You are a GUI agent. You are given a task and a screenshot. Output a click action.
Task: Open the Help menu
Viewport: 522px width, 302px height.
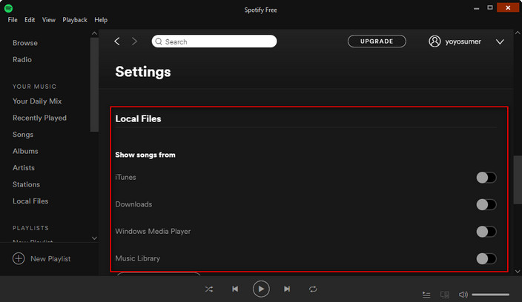point(101,20)
